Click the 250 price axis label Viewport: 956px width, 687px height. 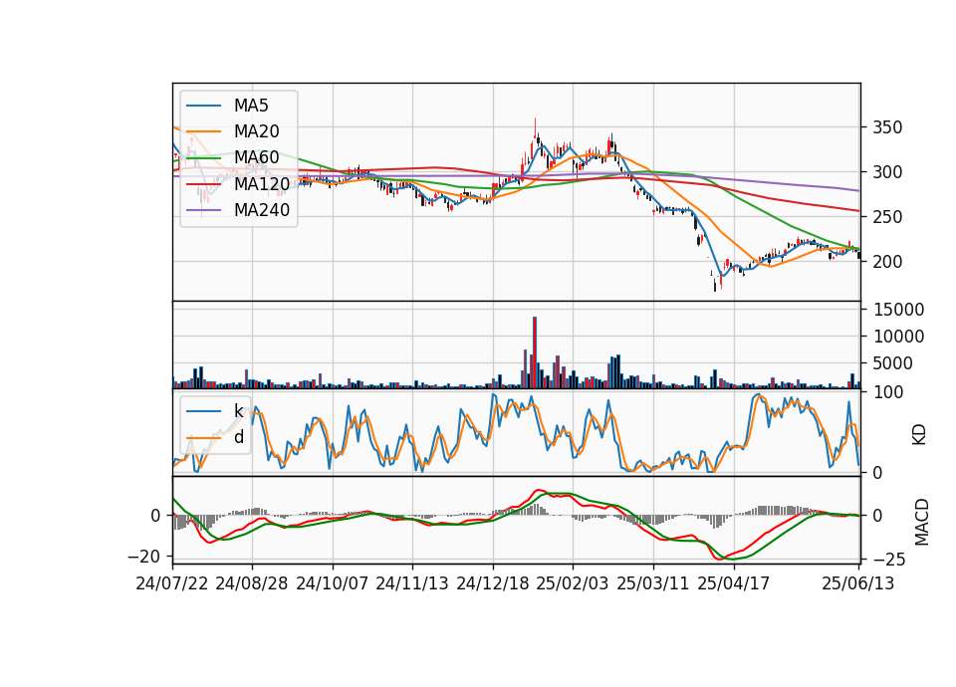(x=887, y=217)
